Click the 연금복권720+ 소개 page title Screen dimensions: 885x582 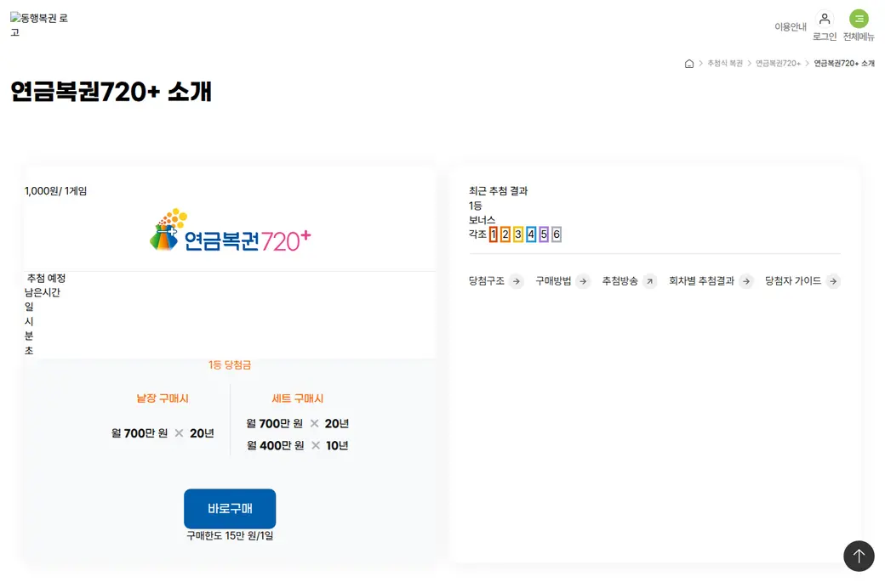point(111,92)
